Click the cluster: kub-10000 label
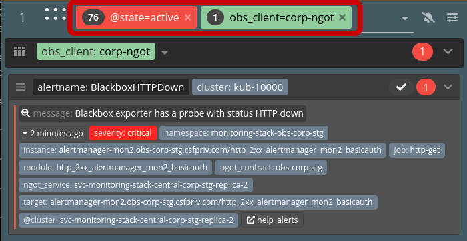 (x=240, y=87)
